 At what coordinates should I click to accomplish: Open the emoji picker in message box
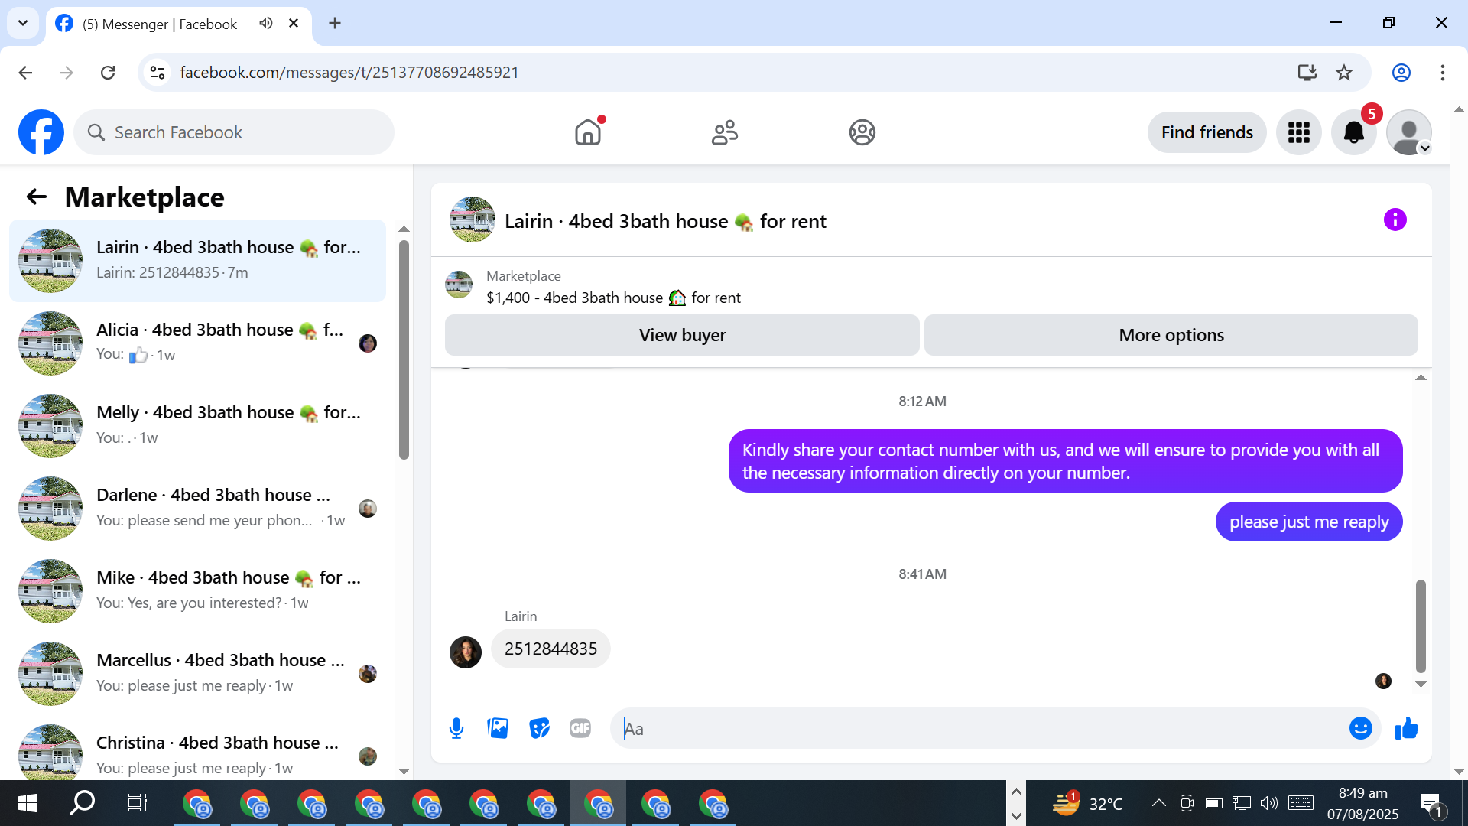coord(1360,728)
